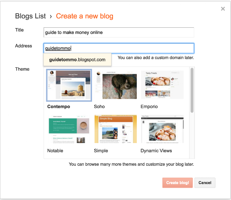Click the theme list scrollbar

(x=192, y=90)
